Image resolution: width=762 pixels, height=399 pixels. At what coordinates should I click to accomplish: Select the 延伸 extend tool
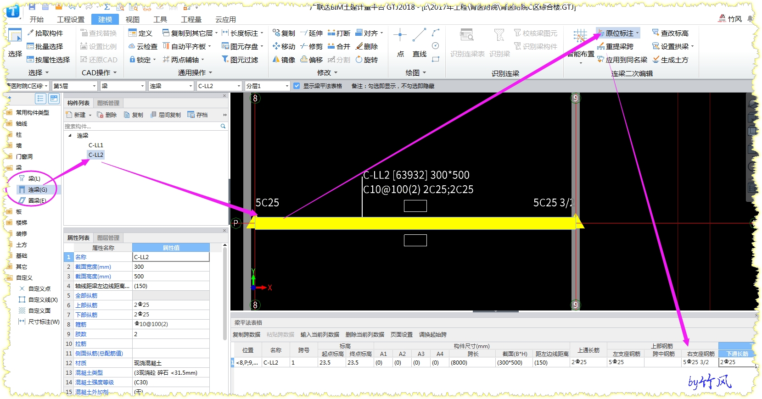point(311,33)
